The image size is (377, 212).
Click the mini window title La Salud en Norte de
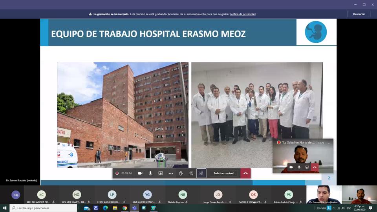tap(298, 143)
